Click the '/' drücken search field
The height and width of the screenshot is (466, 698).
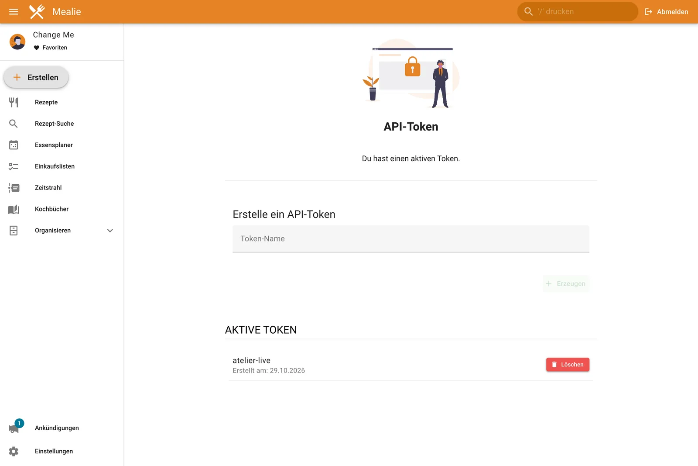(578, 12)
